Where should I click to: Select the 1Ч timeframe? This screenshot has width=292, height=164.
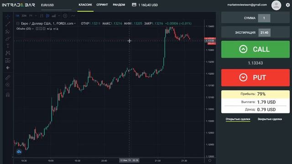tap(31, 16)
